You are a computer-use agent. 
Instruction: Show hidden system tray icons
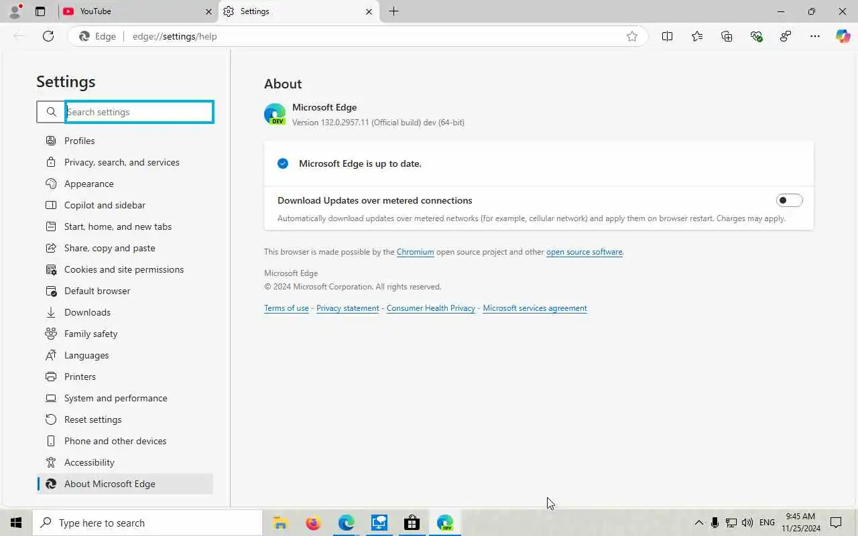pos(698,523)
